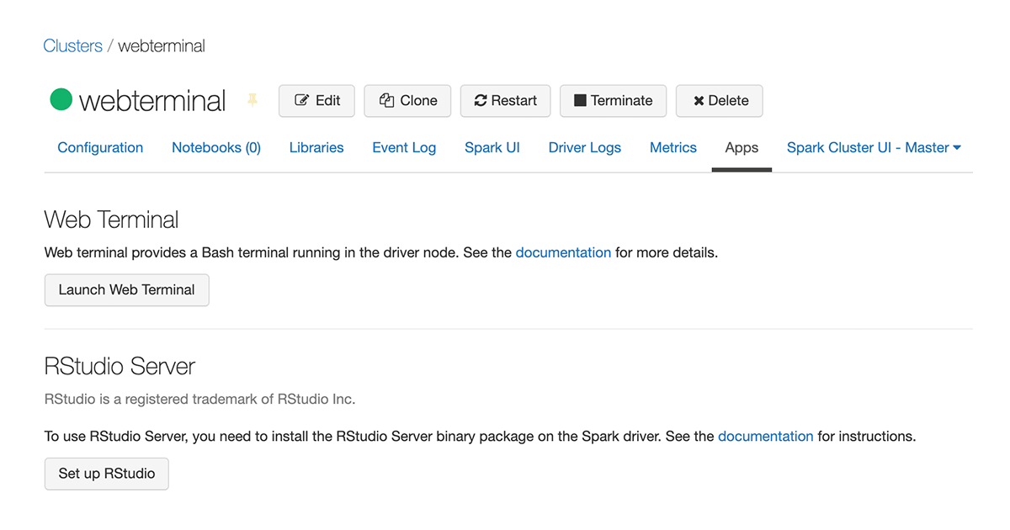Open the web terminal documentation link
1010x530 pixels.
(563, 252)
